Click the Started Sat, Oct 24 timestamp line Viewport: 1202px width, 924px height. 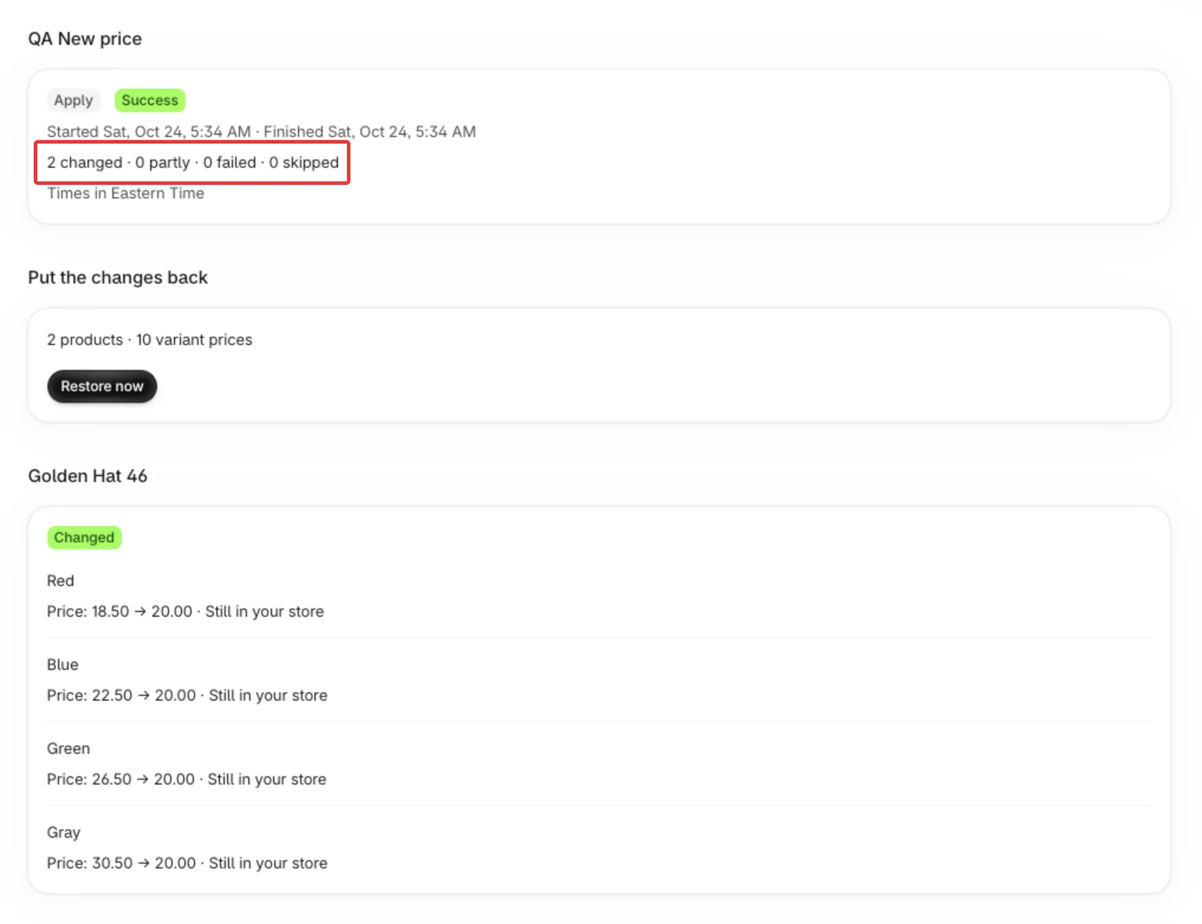click(261, 132)
